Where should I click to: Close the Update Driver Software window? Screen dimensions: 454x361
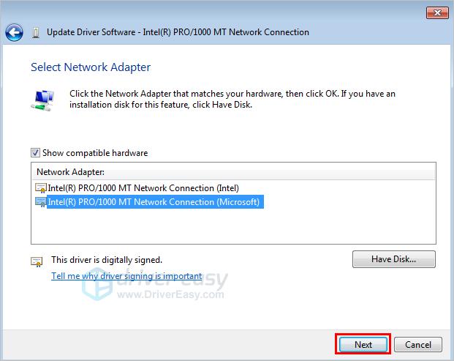437,12
